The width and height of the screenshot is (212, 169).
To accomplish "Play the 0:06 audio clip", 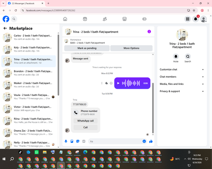I will 118,83.
